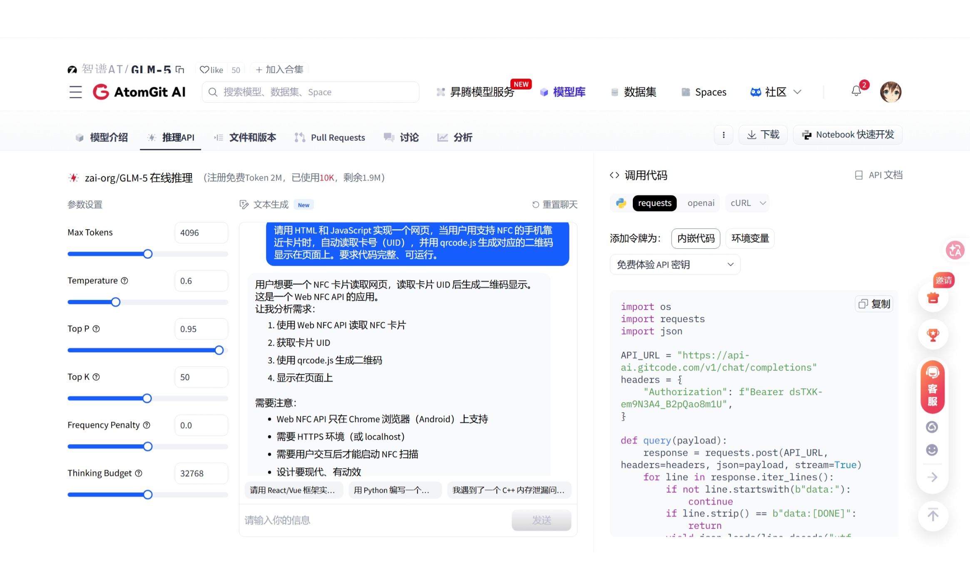
Task: Open the three-dot more options menu
Action: pyautogui.click(x=724, y=135)
